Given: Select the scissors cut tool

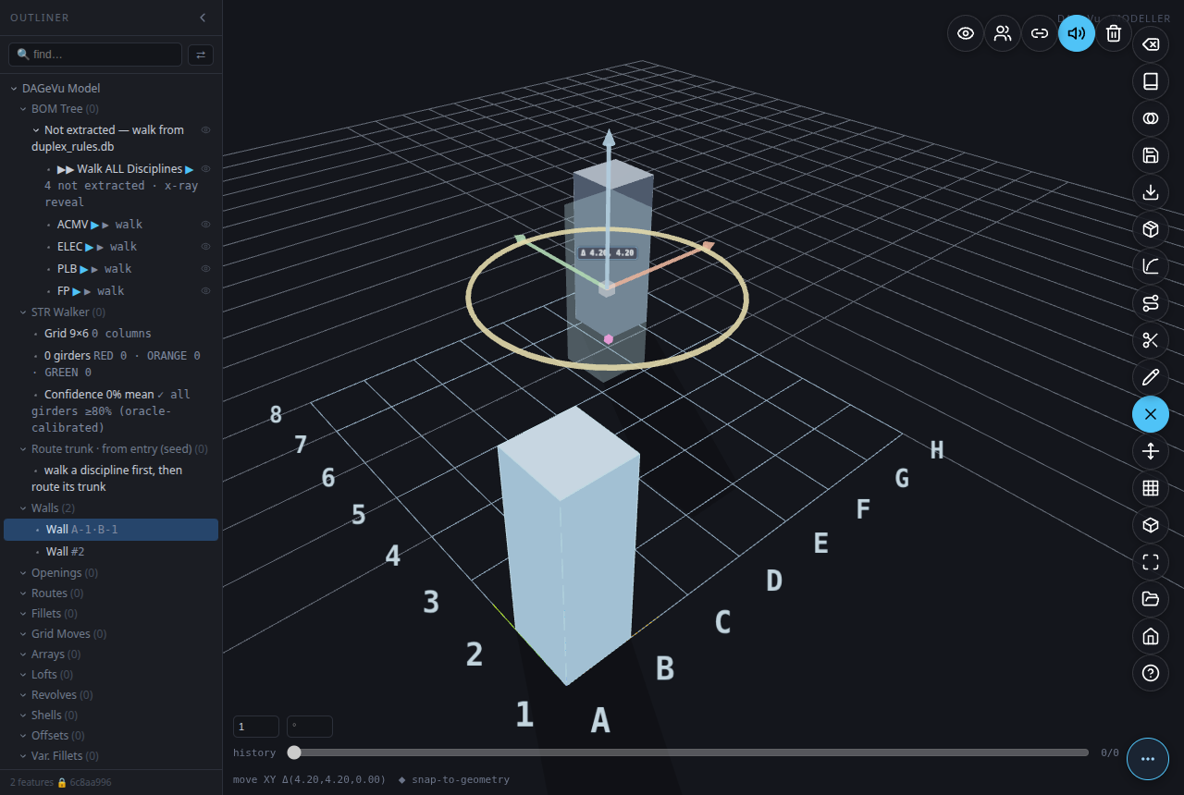Looking at the screenshot, I should 1151,340.
